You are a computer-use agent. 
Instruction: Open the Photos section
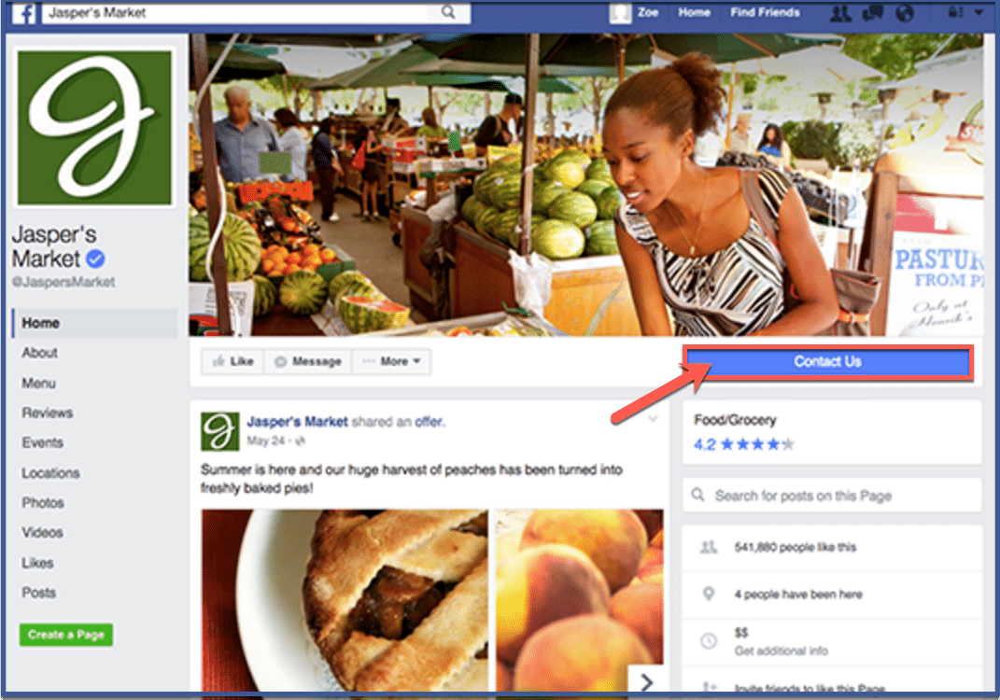coord(43,503)
